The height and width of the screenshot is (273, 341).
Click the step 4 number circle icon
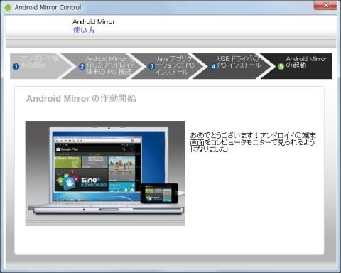214,66
